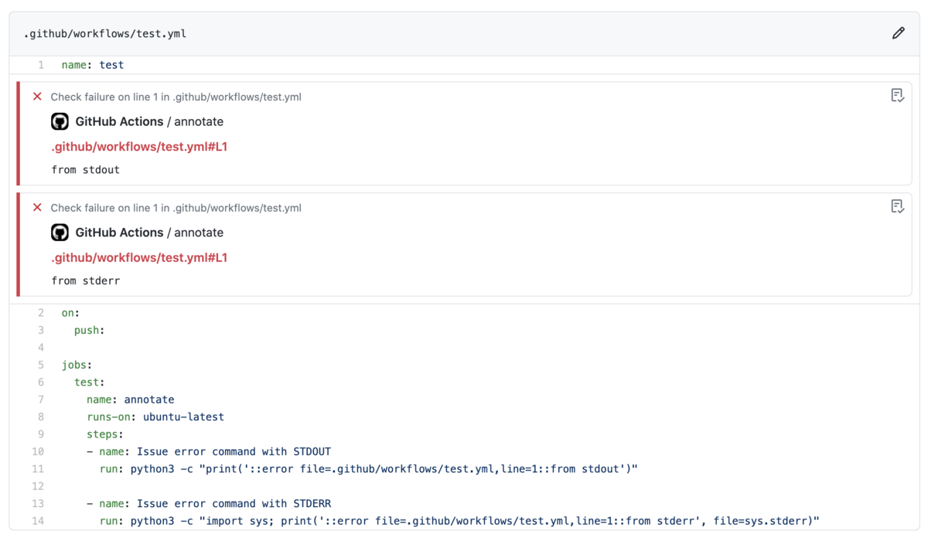Click red X icon on the stderr annotation
The image size is (928, 541).
click(x=37, y=207)
